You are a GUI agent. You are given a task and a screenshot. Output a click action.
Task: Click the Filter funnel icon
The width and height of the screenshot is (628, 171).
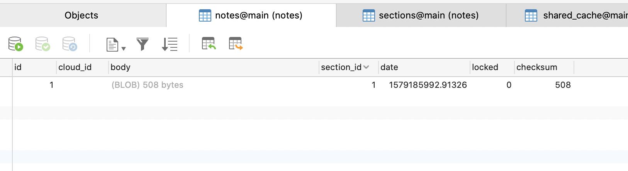tap(143, 44)
